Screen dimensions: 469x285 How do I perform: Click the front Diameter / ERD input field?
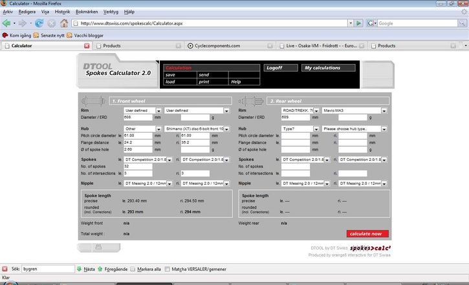pyautogui.click(x=138, y=118)
